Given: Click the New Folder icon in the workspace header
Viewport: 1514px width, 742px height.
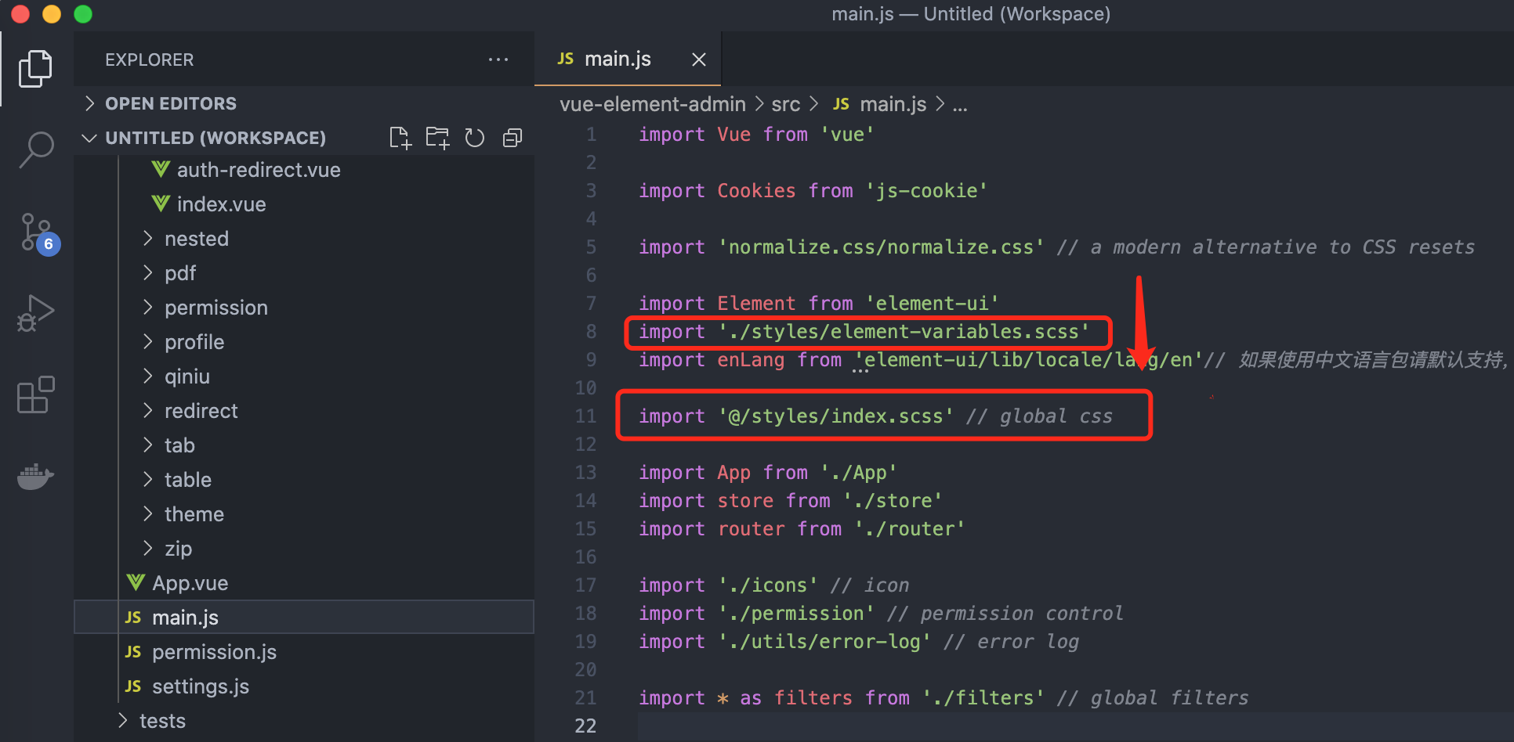Looking at the screenshot, I should click(438, 138).
